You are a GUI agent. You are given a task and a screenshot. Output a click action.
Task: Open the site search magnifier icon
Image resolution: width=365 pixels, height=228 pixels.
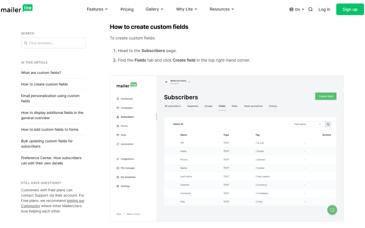point(310,9)
